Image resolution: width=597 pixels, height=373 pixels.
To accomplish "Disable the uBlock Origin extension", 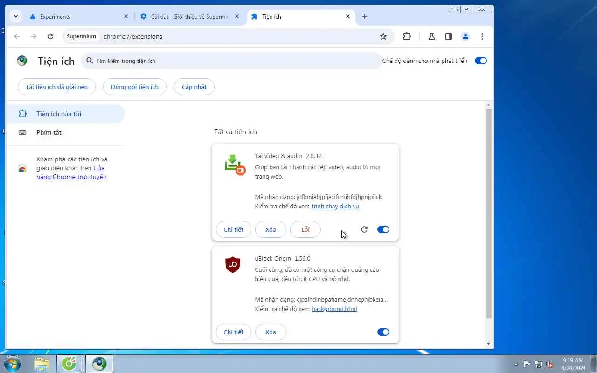I will (383, 332).
